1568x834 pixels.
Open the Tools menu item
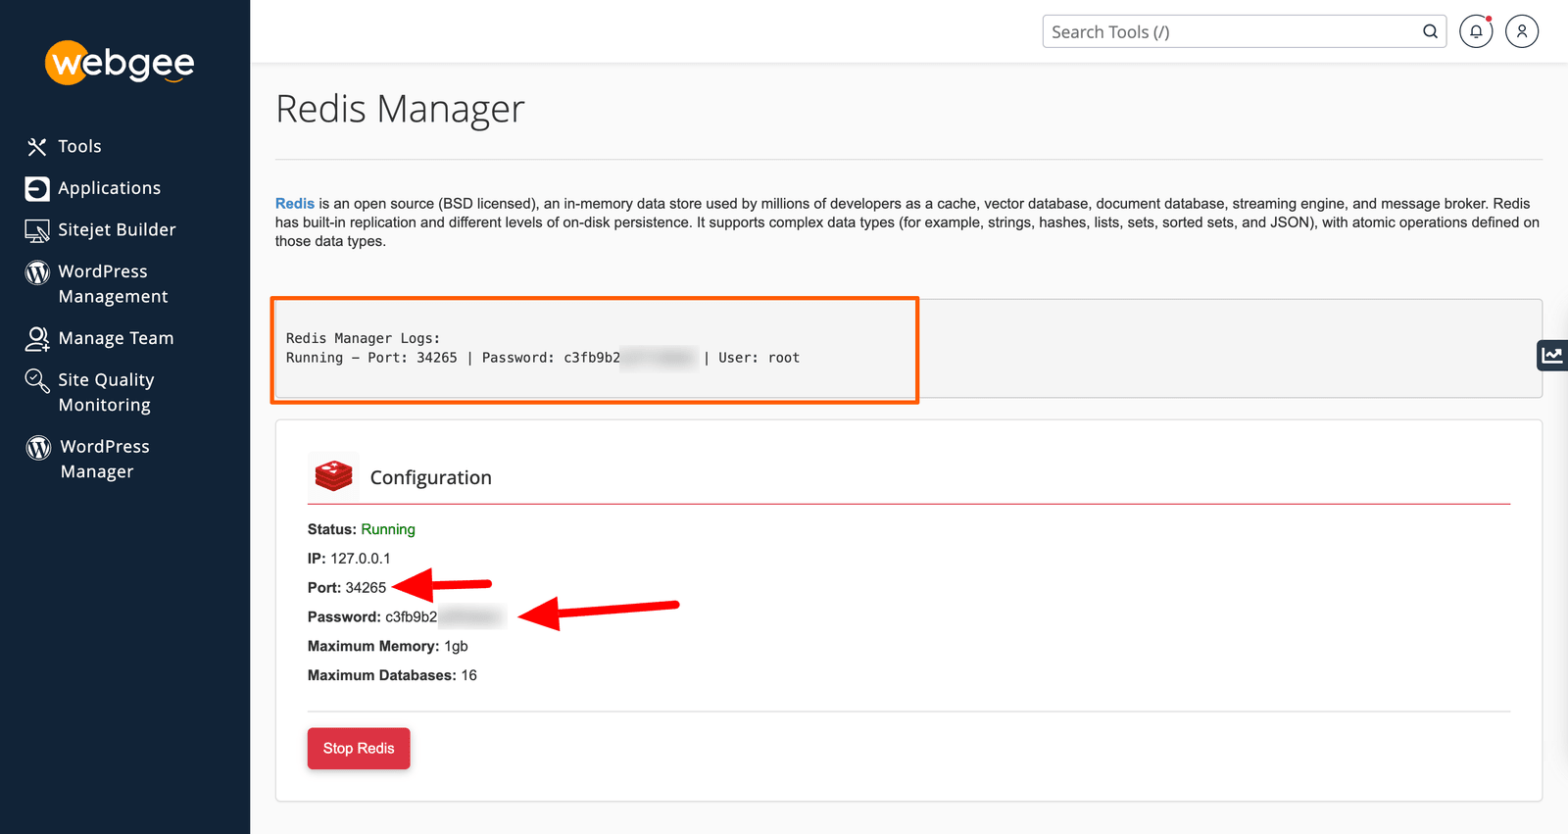[79, 146]
